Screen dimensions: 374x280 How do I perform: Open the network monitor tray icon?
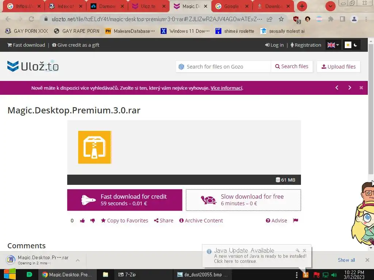(x=325, y=275)
